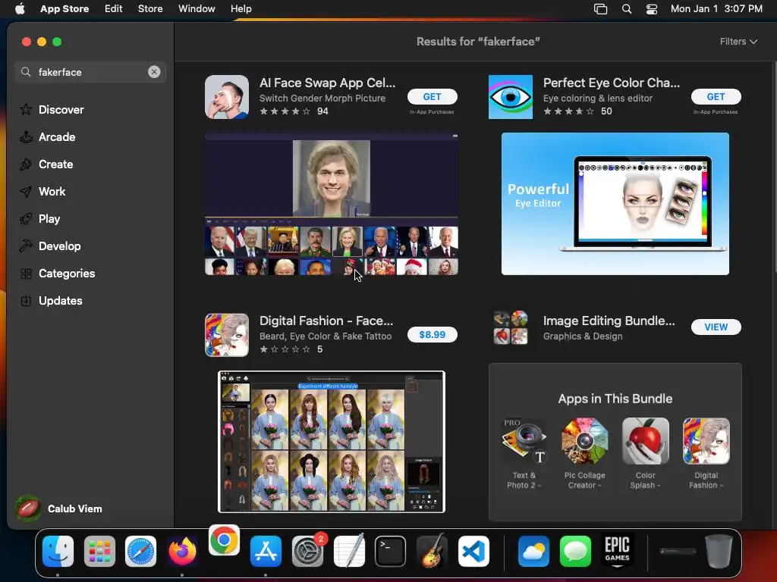The width and height of the screenshot is (777, 582).
Task: Open the App Store menu
Action: pyautogui.click(x=64, y=8)
